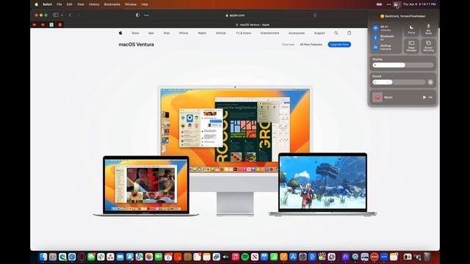Click the battery icon in menu bar

tap(379, 4)
